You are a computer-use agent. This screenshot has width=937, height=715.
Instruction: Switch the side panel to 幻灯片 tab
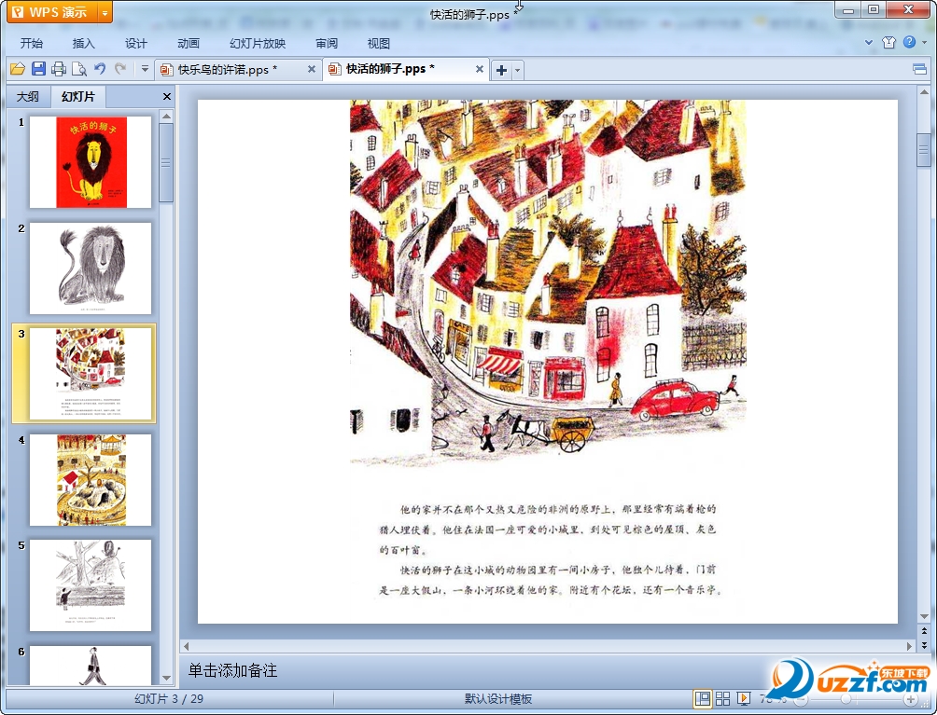pyautogui.click(x=77, y=96)
